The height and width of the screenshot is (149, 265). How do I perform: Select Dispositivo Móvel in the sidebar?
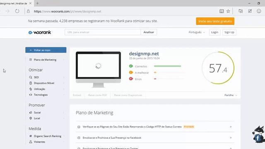[x=44, y=83]
